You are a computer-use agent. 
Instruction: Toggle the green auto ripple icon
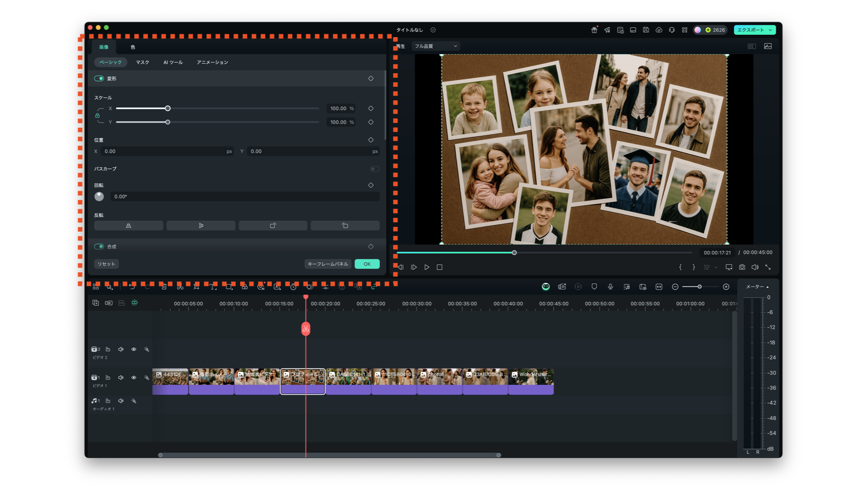coord(135,303)
